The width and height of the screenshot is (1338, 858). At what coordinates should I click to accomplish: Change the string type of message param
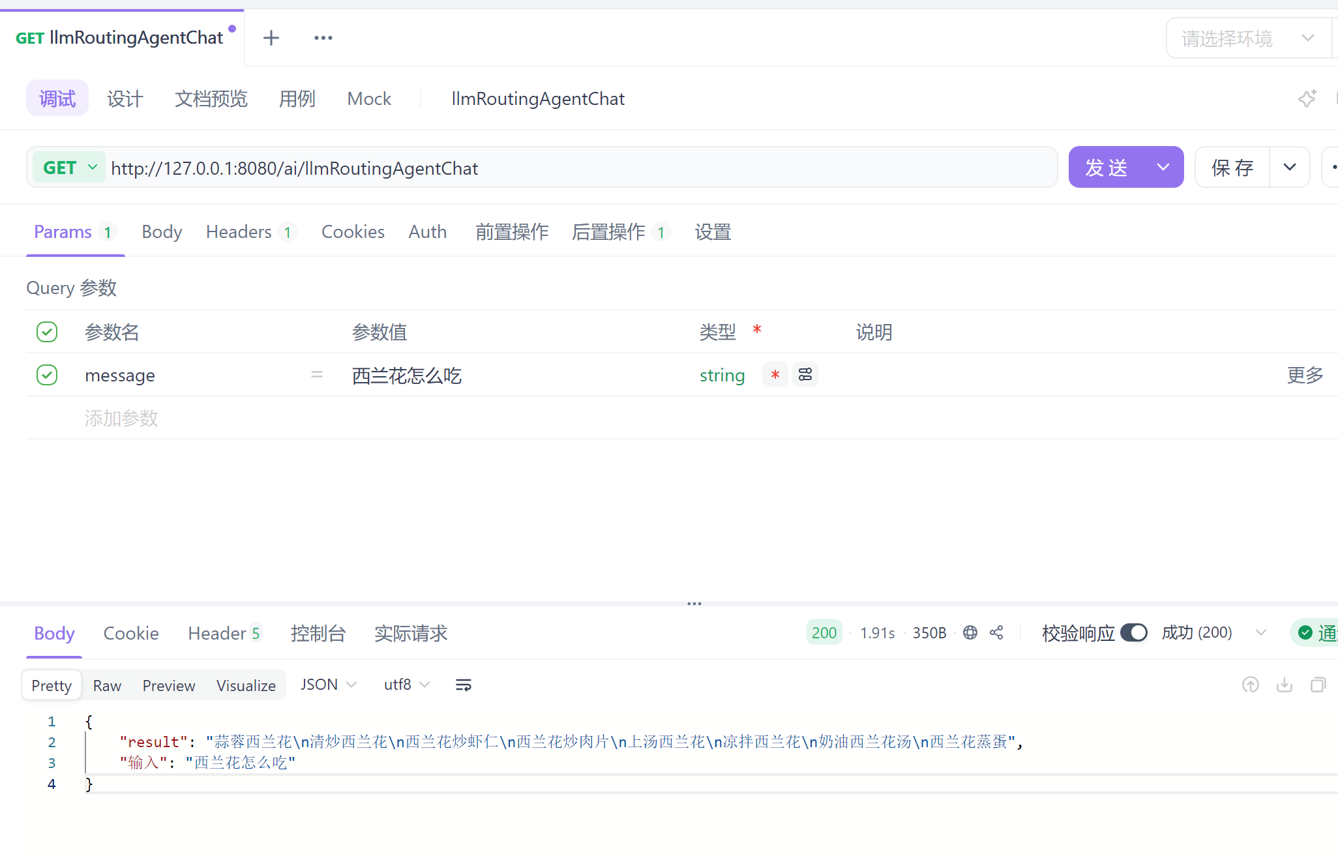[x=722, y=375]
